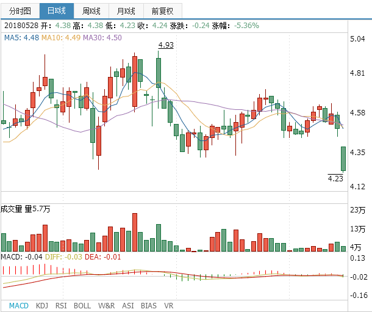
Task: Open the 周K线 tab
Action: click(x=91, y=11)
